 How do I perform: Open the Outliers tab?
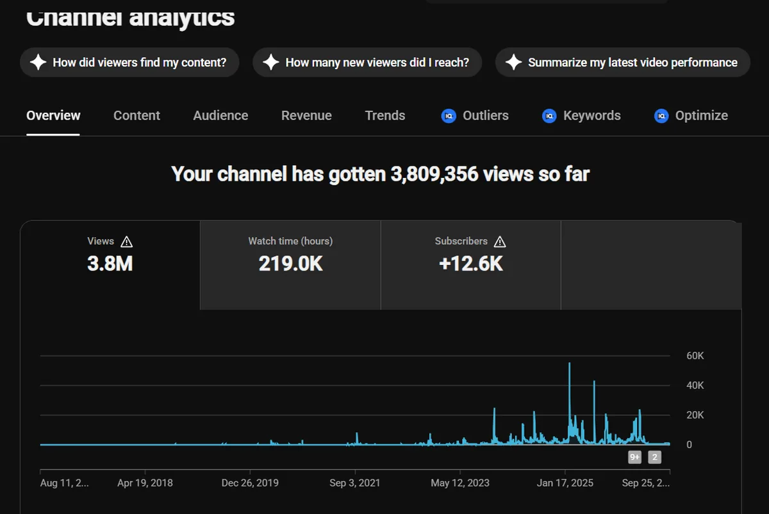475,116
